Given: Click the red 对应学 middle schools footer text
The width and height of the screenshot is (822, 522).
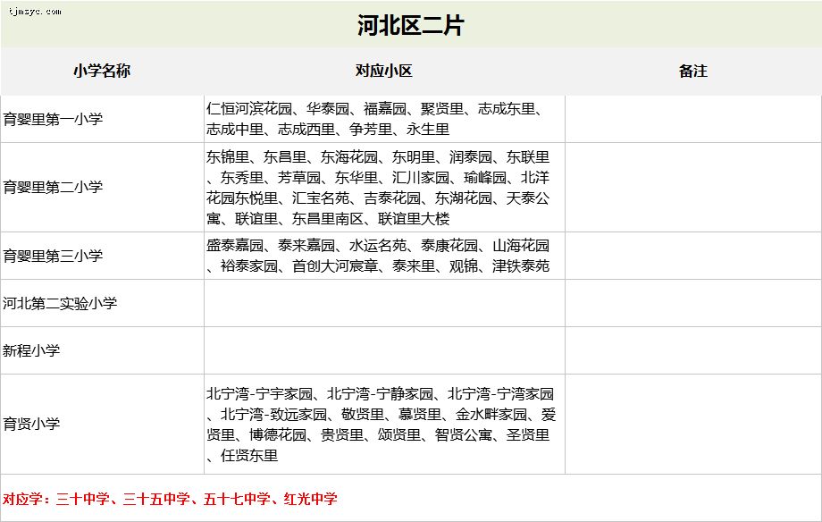Looking at the screenshot, I should [x=171, y=499].
